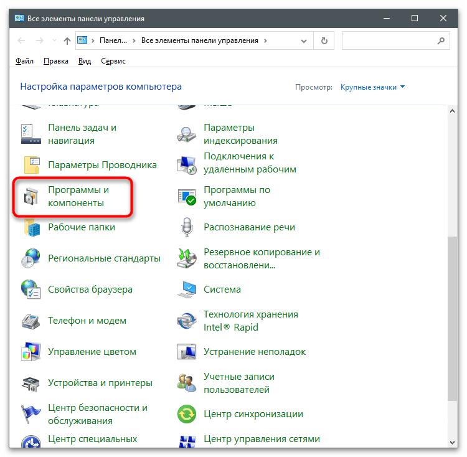Click the File Explorer Options folder icon

[32, 164]
